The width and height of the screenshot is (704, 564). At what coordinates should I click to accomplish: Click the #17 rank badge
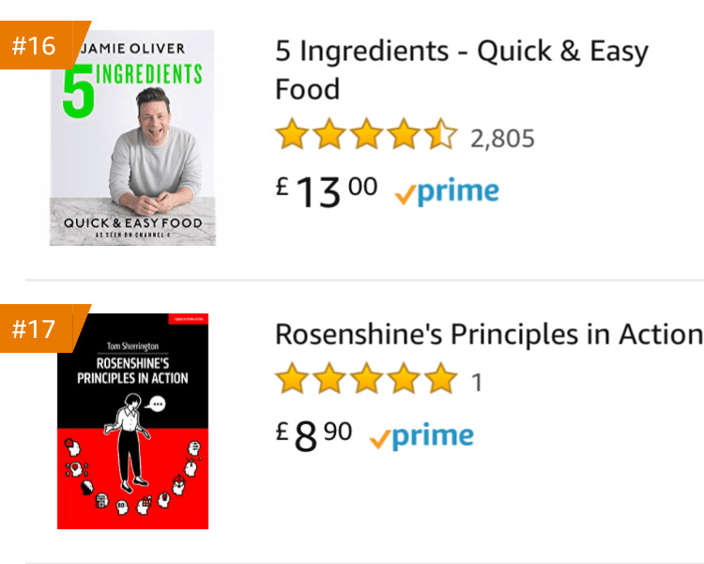[36, 328]
